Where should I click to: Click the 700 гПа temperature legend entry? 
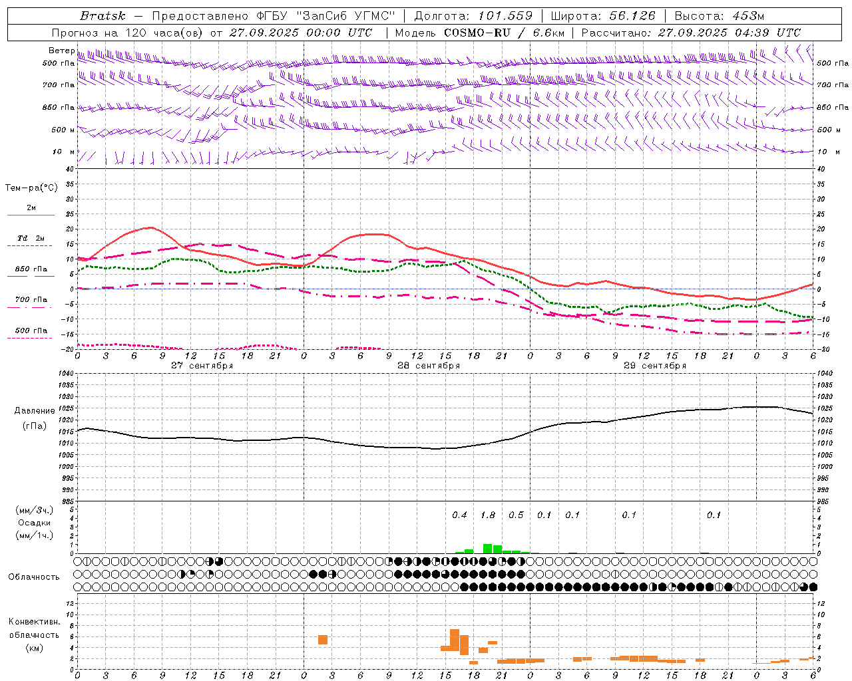tap(31, 300)
